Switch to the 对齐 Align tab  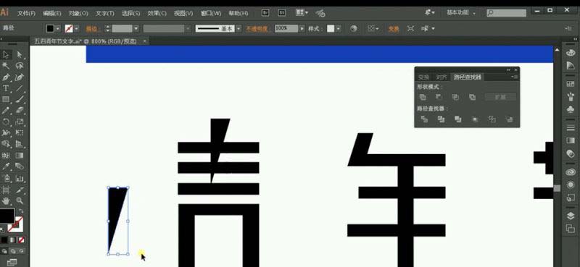[x=442, y=77]
